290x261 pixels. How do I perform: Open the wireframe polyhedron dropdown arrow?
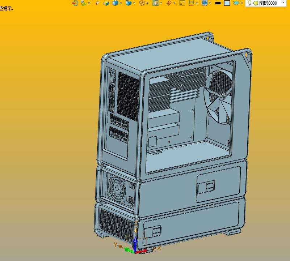point(148,3)
